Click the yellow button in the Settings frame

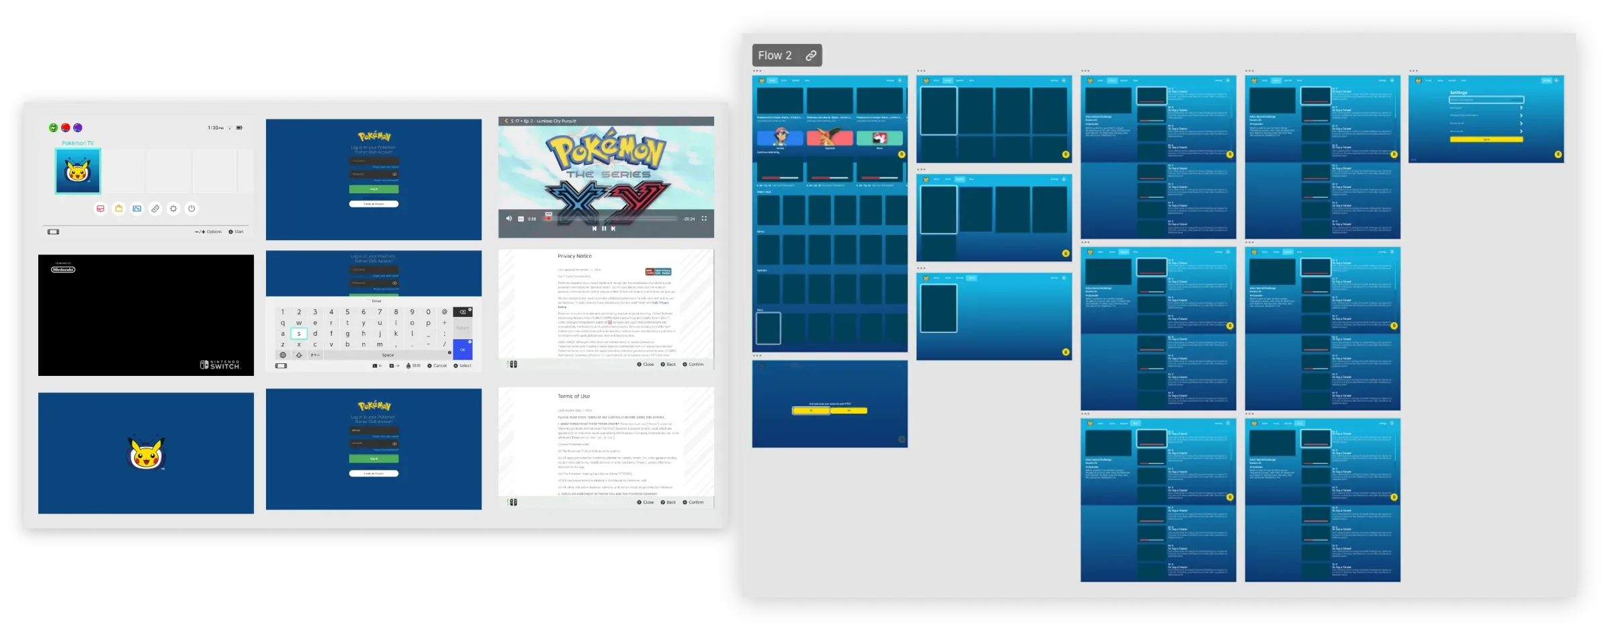tap(1486, 140)
